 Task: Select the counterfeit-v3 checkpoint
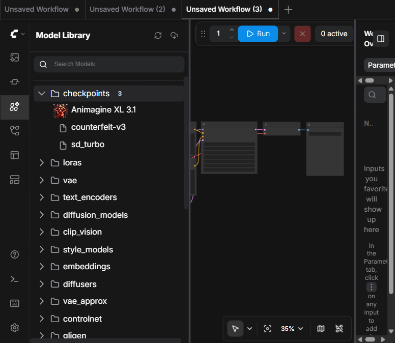tap(98, 127)
